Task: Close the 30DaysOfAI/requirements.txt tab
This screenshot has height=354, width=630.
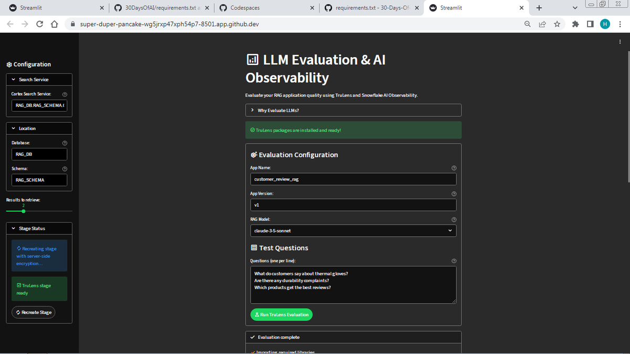Action: [x=208, y=8]
